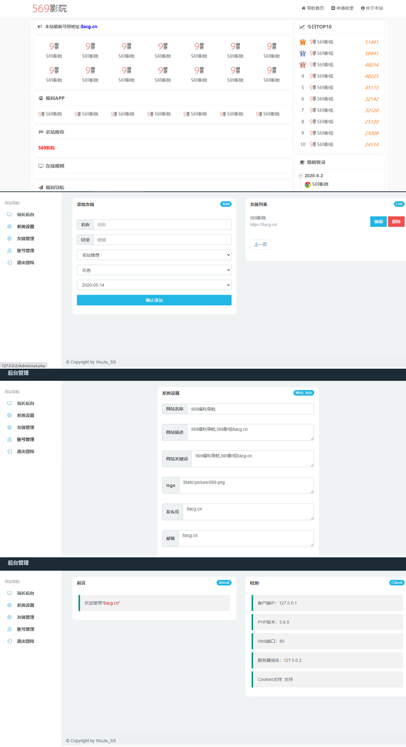The width and height of the screenshot is (406, 747).
Task: Click the gold crown rank-one icon in 今日TOP10
Action: point(302,42)
